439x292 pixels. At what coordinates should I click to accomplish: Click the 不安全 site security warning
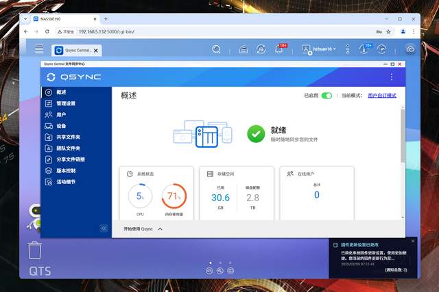click(66, 32)
